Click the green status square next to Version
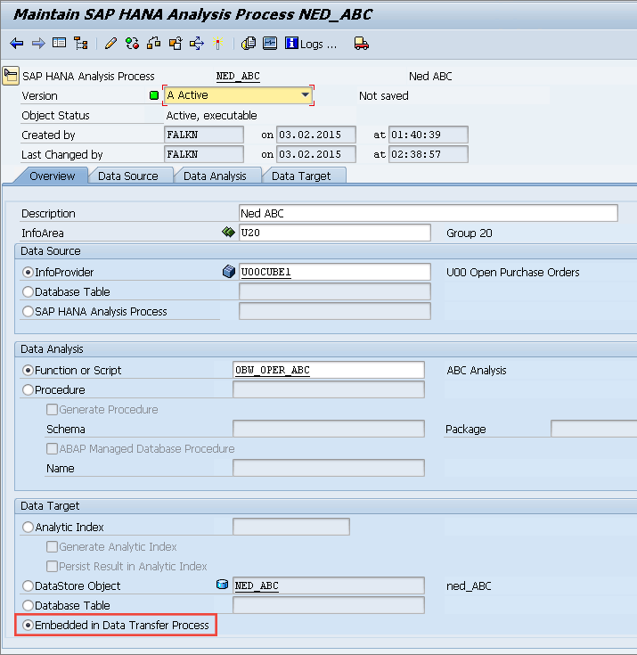The height and width of the screenshot is (655, 637). point(154,95)
